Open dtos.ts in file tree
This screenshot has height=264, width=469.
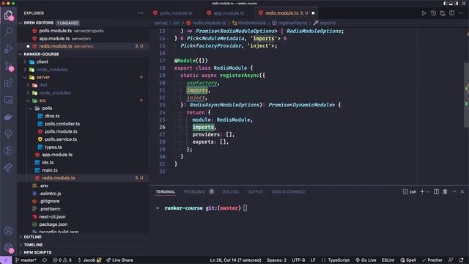coord(52,116)
